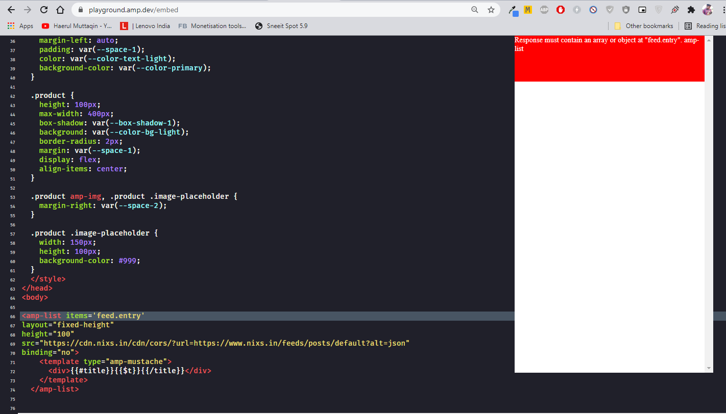Click the .product { selector line
The width and height of the screenshot is (726, 414).
click(52, 95)
